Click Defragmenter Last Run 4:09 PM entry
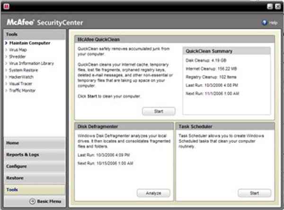 pos(104,155)
